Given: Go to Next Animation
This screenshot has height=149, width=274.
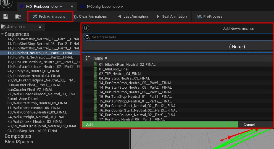Looking at the screenshot, I should pos(172,16).
